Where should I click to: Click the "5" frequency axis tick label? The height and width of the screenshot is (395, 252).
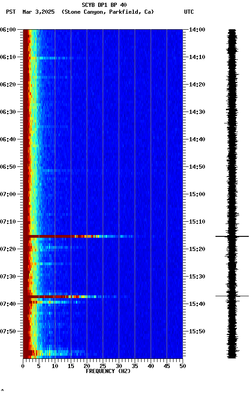[x=39, y=366]
